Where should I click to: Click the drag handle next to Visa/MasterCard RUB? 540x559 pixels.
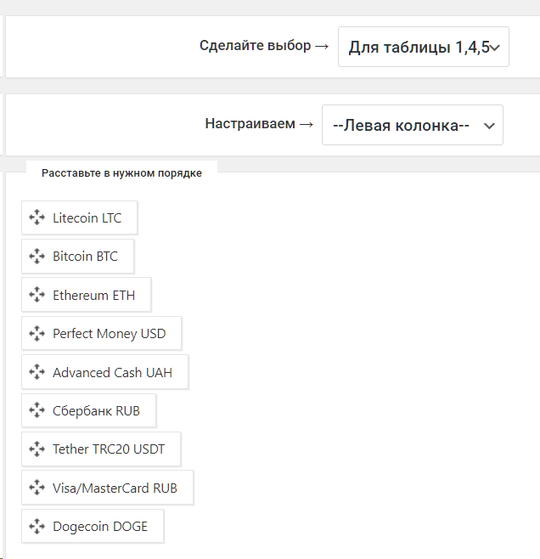[x=37, y=488]
